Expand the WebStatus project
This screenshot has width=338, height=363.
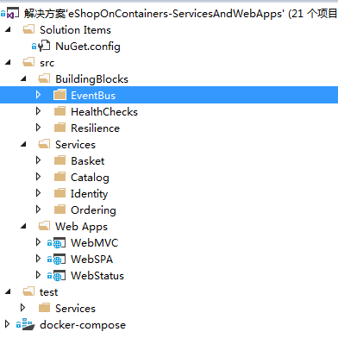click(38, 275)
